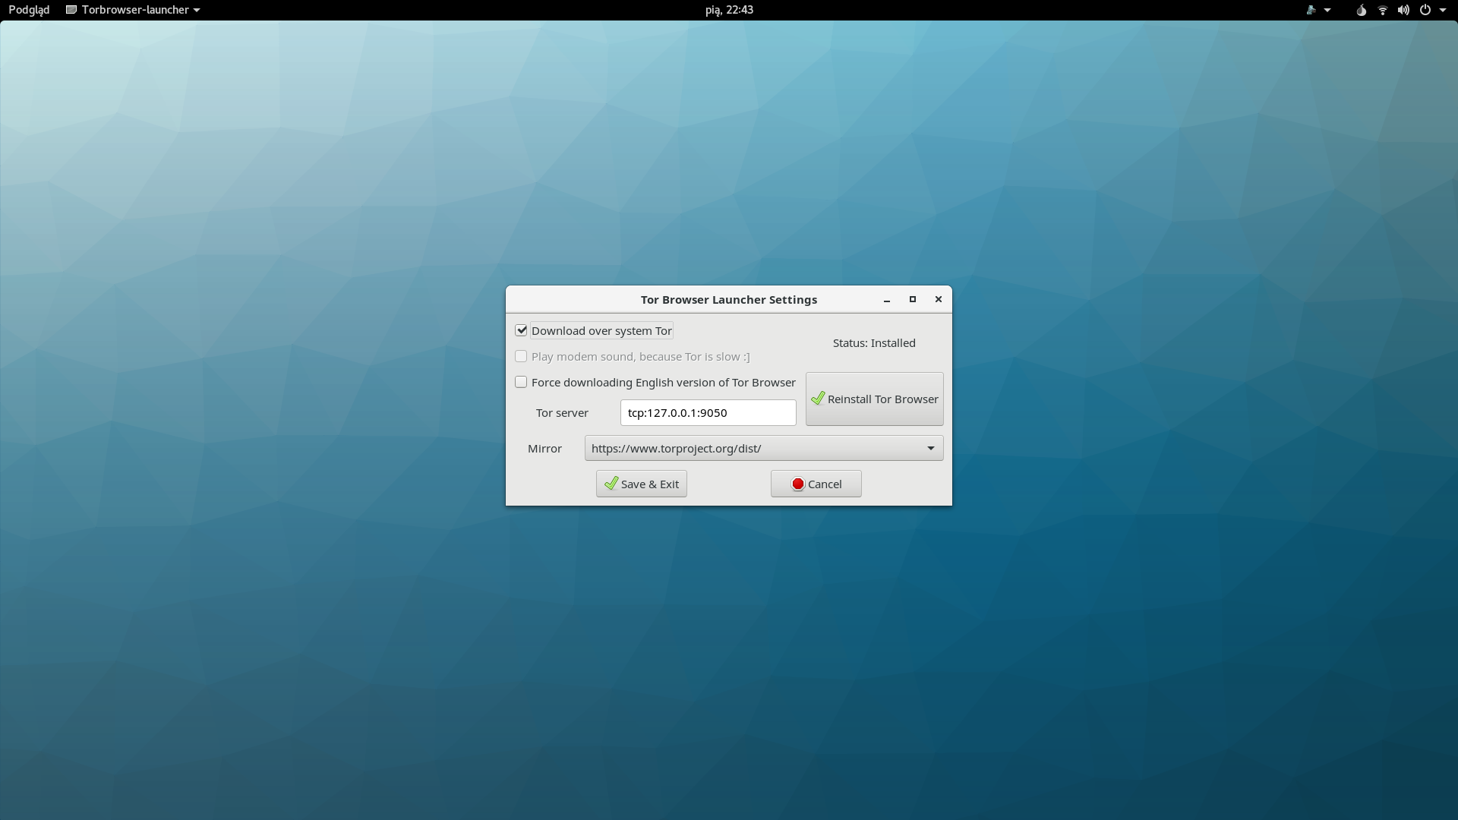
Task: Open the Podgląd menu
Action: (x=28, y=10)
